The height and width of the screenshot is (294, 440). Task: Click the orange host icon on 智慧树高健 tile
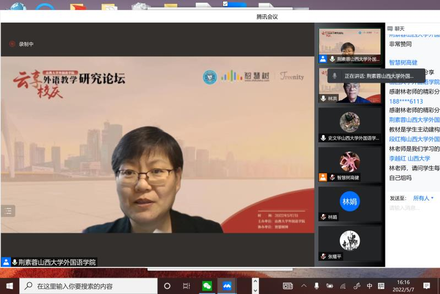point(323,177)
